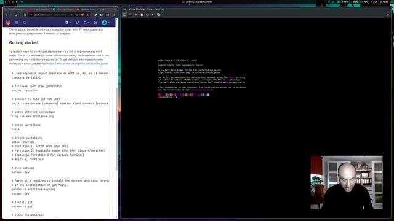
Task: Click the 'gdisk /dev/sda' code line
Action: (x=23, y=142)
